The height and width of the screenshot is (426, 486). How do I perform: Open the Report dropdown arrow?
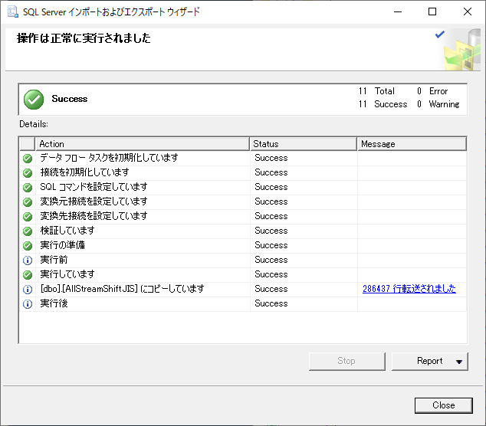click(458, 362)
